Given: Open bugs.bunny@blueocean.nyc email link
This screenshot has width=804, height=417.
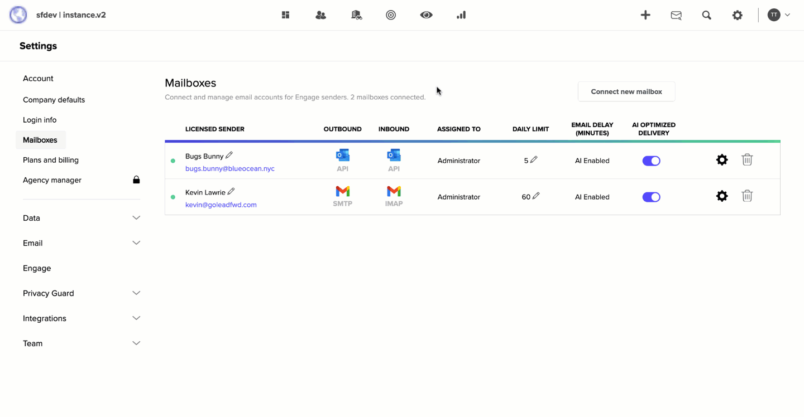Looking at the screenshot, I should click(230, 168).
